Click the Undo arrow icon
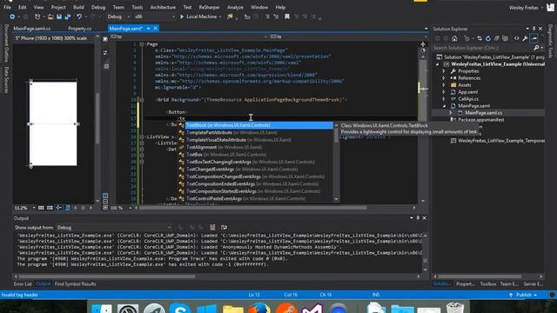This screenshot has width=557, height=313. pos(79,17)
